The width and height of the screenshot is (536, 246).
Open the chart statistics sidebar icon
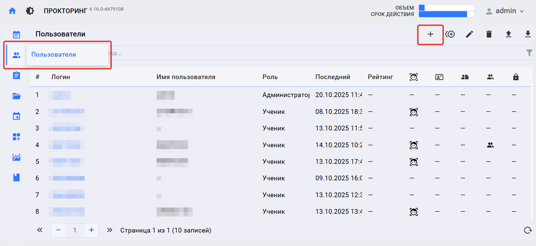pos(17,157)
